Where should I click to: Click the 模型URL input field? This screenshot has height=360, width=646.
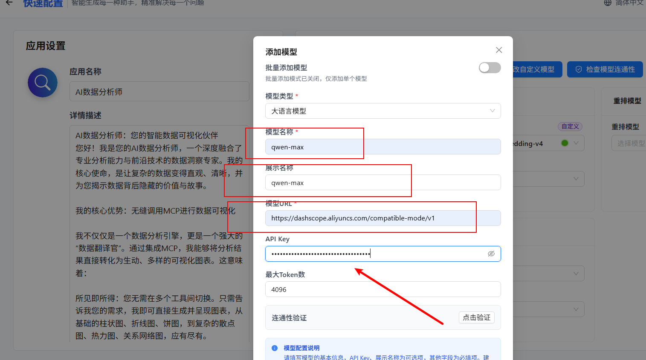383,218
